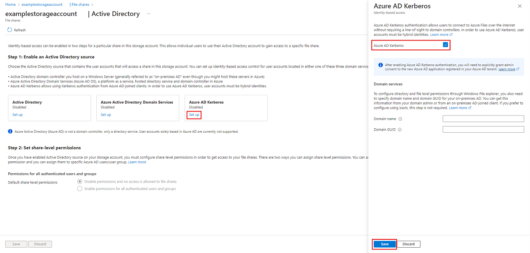The width and height of the screenshot is (530, 253).
Task: Click info icon next to Domain name
Action: click(x=400, y=119)
